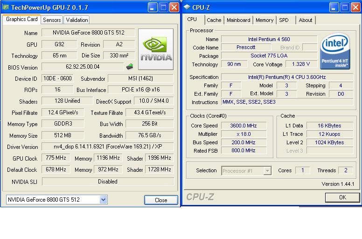Click the L1 Trace value 12 Kuops
Screen dimensions: 362x239
pos(329,134)
